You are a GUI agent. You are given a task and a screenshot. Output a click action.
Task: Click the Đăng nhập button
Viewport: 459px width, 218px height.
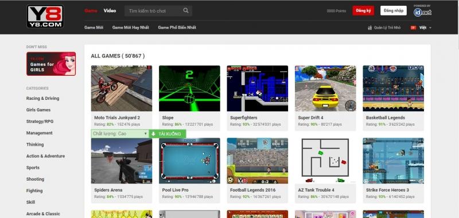pyautogui.click(x=394, y=10)
